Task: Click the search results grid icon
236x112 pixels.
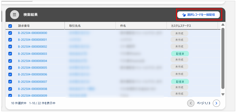Action: point(15,15)
